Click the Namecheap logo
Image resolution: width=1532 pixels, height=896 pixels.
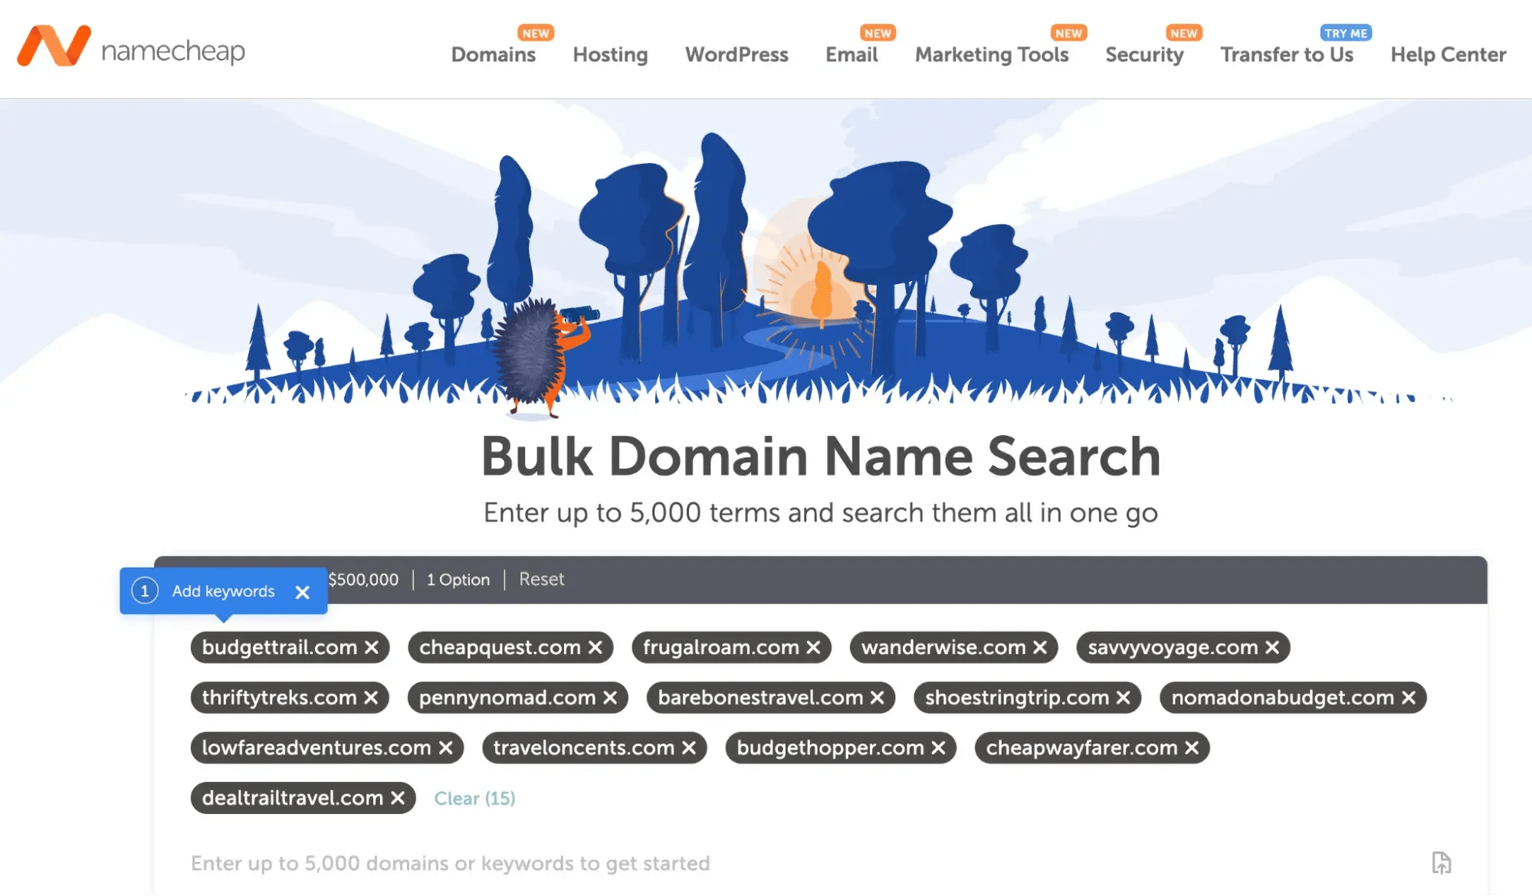[132, 51]
